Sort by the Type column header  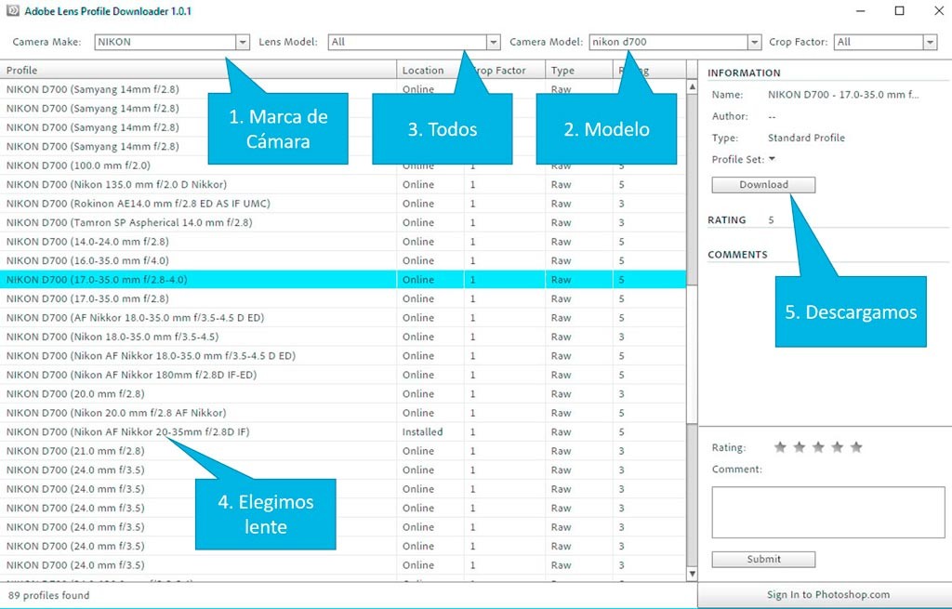point(576,71)
